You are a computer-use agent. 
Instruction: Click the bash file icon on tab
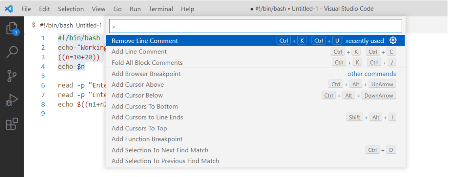pyautogui.click(x=34, y=25)
